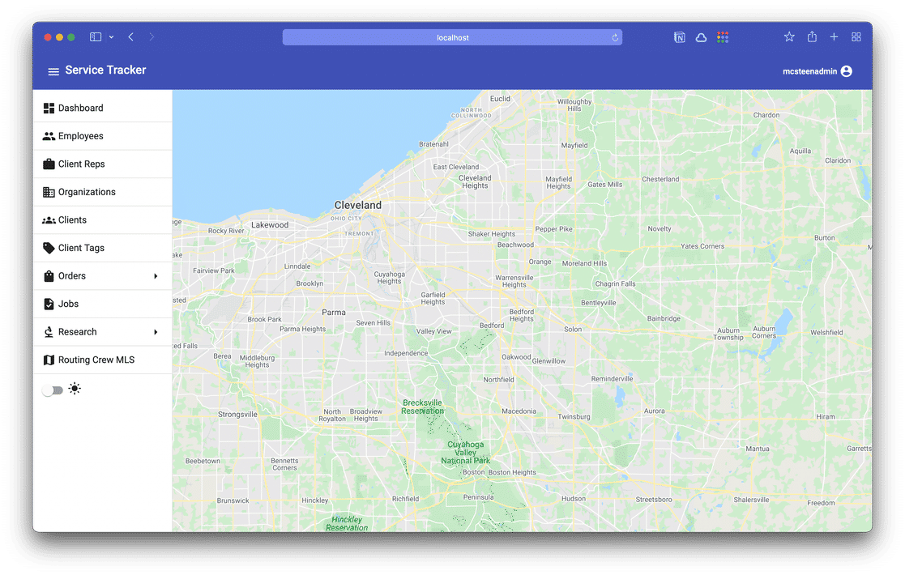Click the Research microscope icon

pos(49,331)
